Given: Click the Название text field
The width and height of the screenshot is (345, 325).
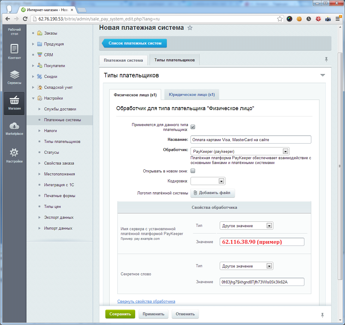Looking at the screenshot, I should [x=250, y=140].
